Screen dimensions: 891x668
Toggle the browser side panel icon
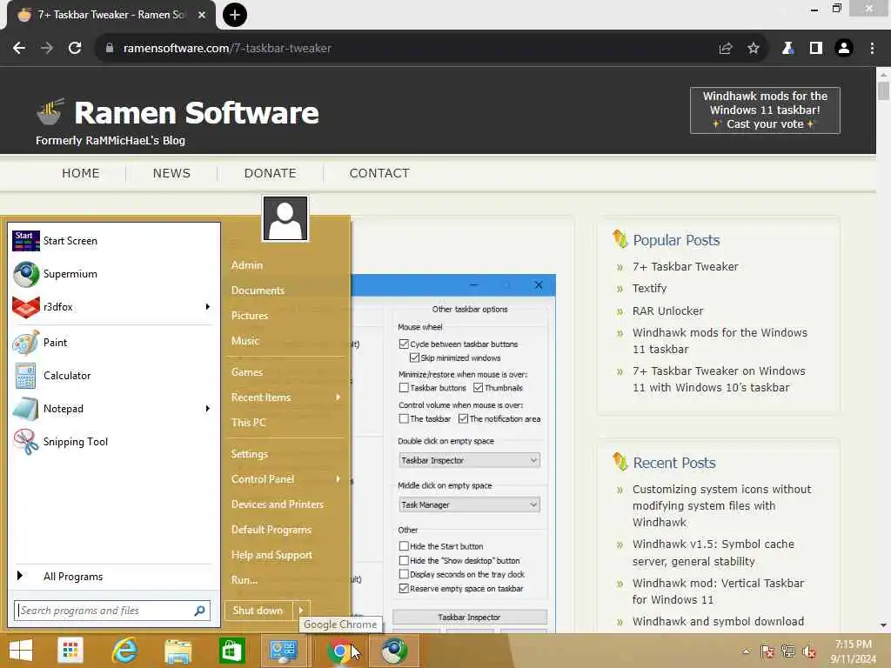click(816, 49)
